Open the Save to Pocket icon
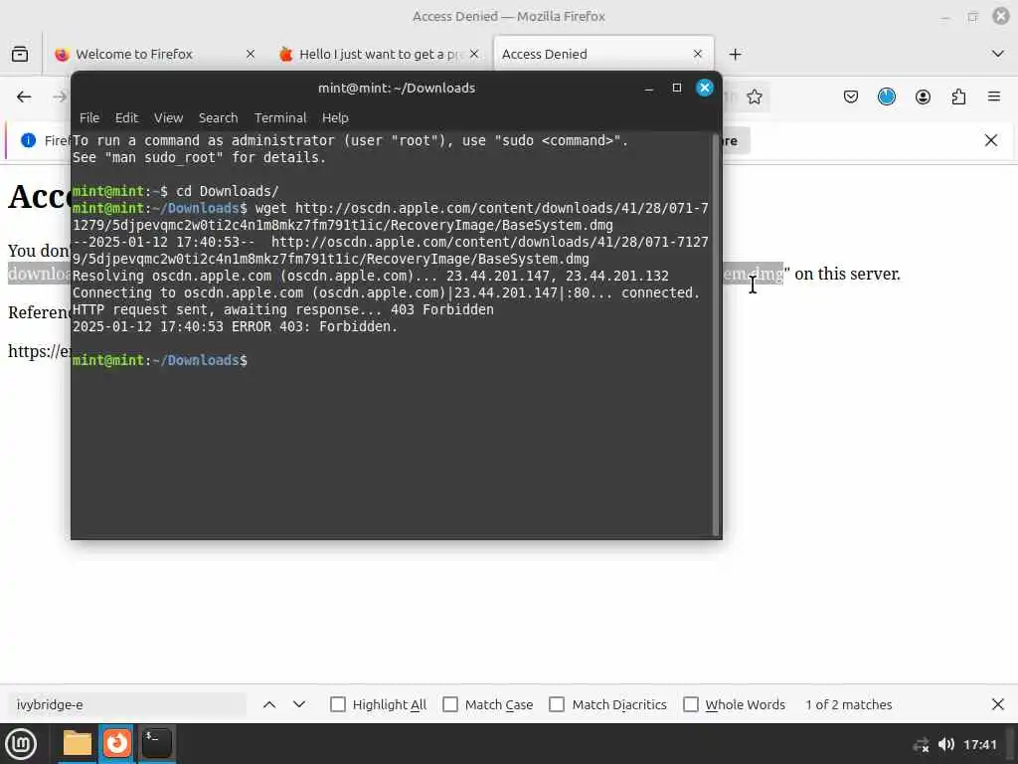The width and height of the screenshot is (1018, 764). tap(851, 96)
